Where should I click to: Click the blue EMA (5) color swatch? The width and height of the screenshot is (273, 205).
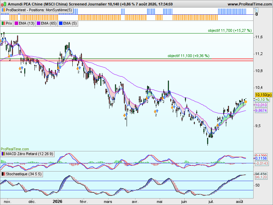pos(61,23)
